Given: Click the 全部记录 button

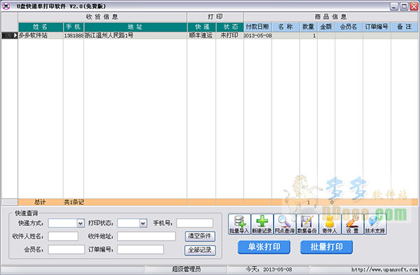Looking at the screenshot, I should [x=199, y=250].
